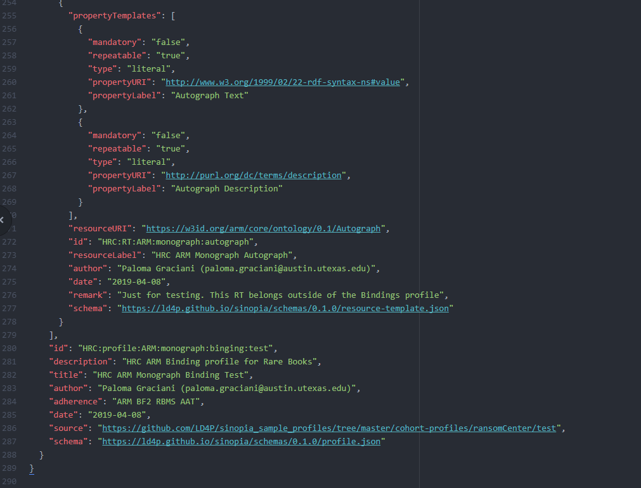Click the "HRC:RT:ARM:monograph:autograph" id value
Screen dimensions: 641x488
176,242
